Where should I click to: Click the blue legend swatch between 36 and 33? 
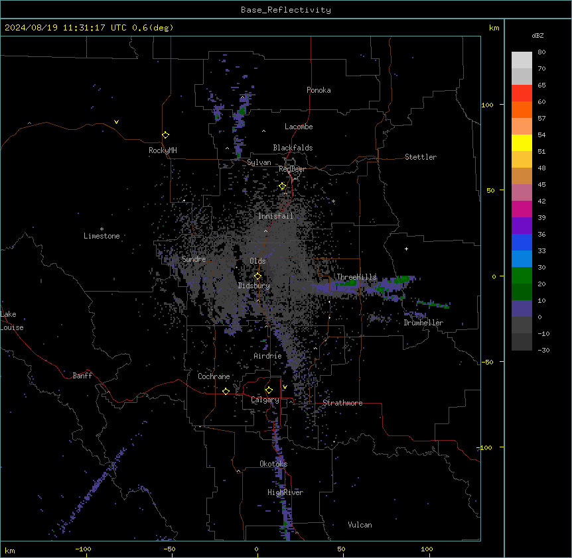(522, 242)
